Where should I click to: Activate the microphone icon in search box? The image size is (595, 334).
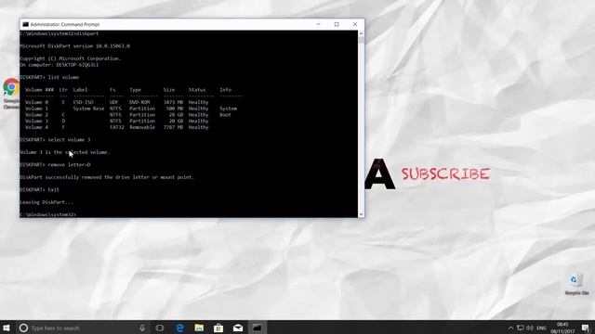[x=142, y=328]
